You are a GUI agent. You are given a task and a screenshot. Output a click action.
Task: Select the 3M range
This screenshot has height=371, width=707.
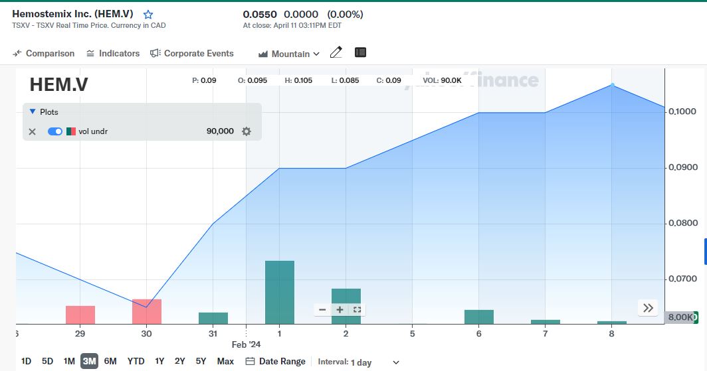[89, 361]
